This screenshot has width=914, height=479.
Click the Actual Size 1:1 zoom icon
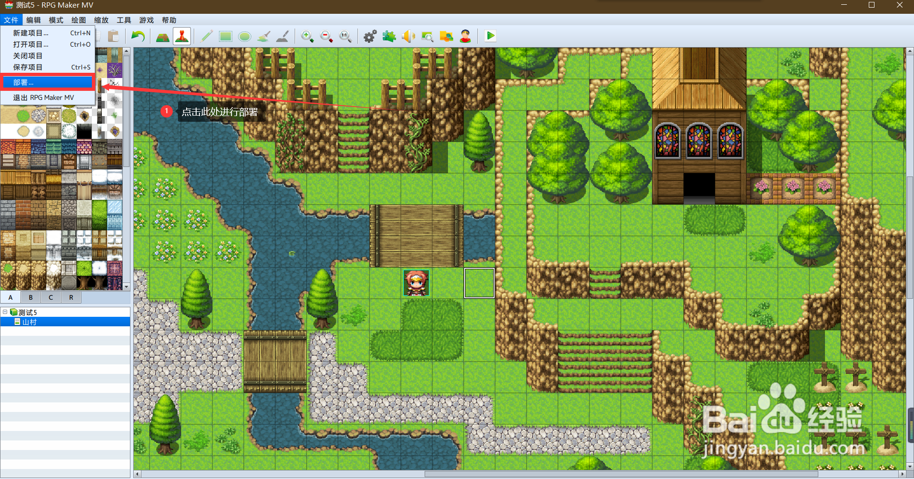[346, 36]
